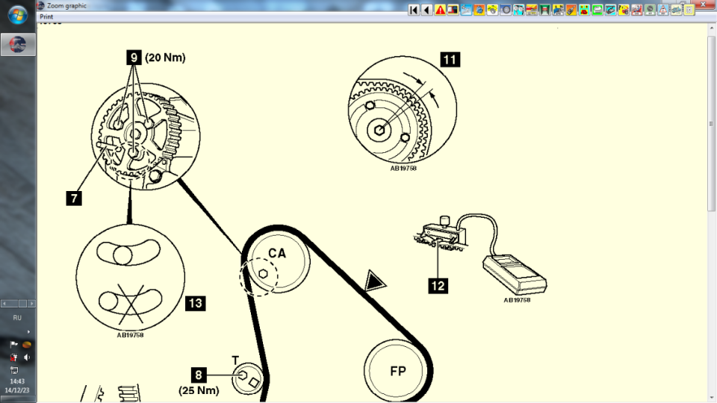Open the Print menu
Image resolution: width=717 pixels, height=403 pixels.
pos(46,16)
